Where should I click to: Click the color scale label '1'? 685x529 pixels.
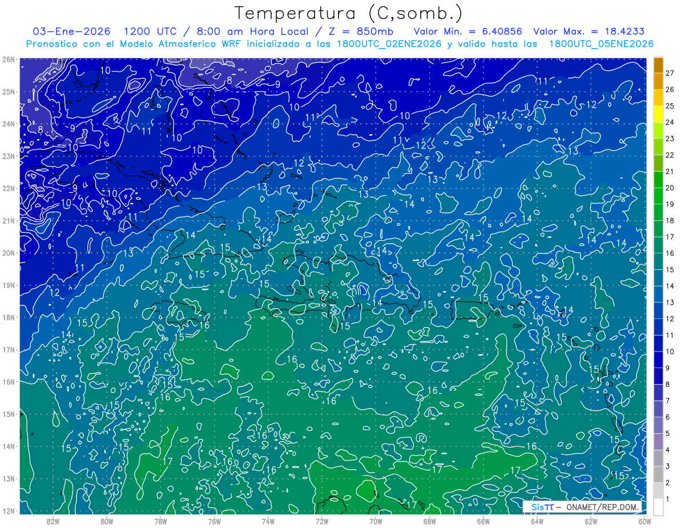pos(668,499)
